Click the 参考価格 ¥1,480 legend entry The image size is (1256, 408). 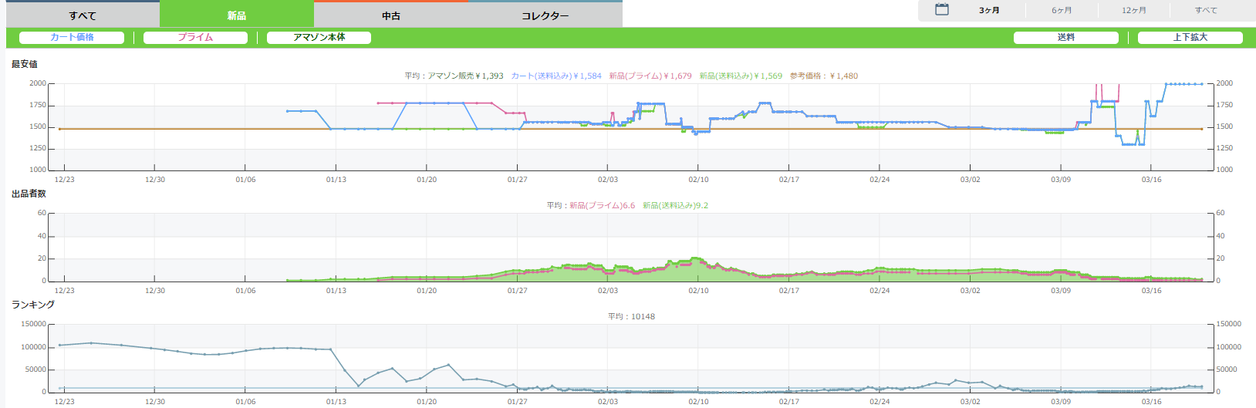pos(824,76)
